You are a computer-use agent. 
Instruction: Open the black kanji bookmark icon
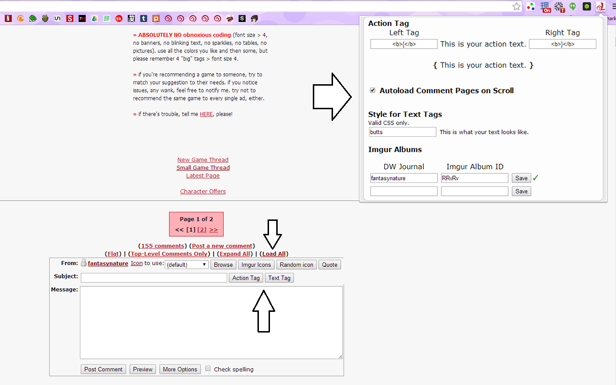pyautogui.click(x=131, y=19)
